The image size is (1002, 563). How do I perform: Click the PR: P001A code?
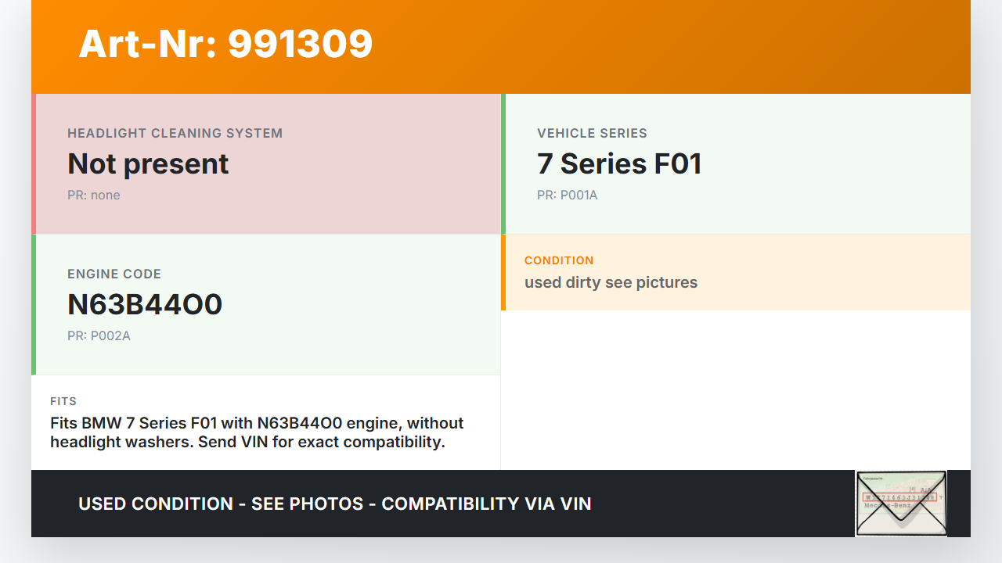click(567, 195)
